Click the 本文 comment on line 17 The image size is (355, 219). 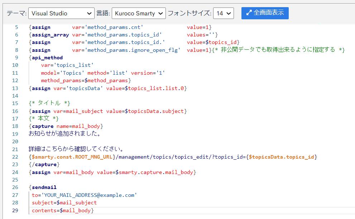coord(44,118)
